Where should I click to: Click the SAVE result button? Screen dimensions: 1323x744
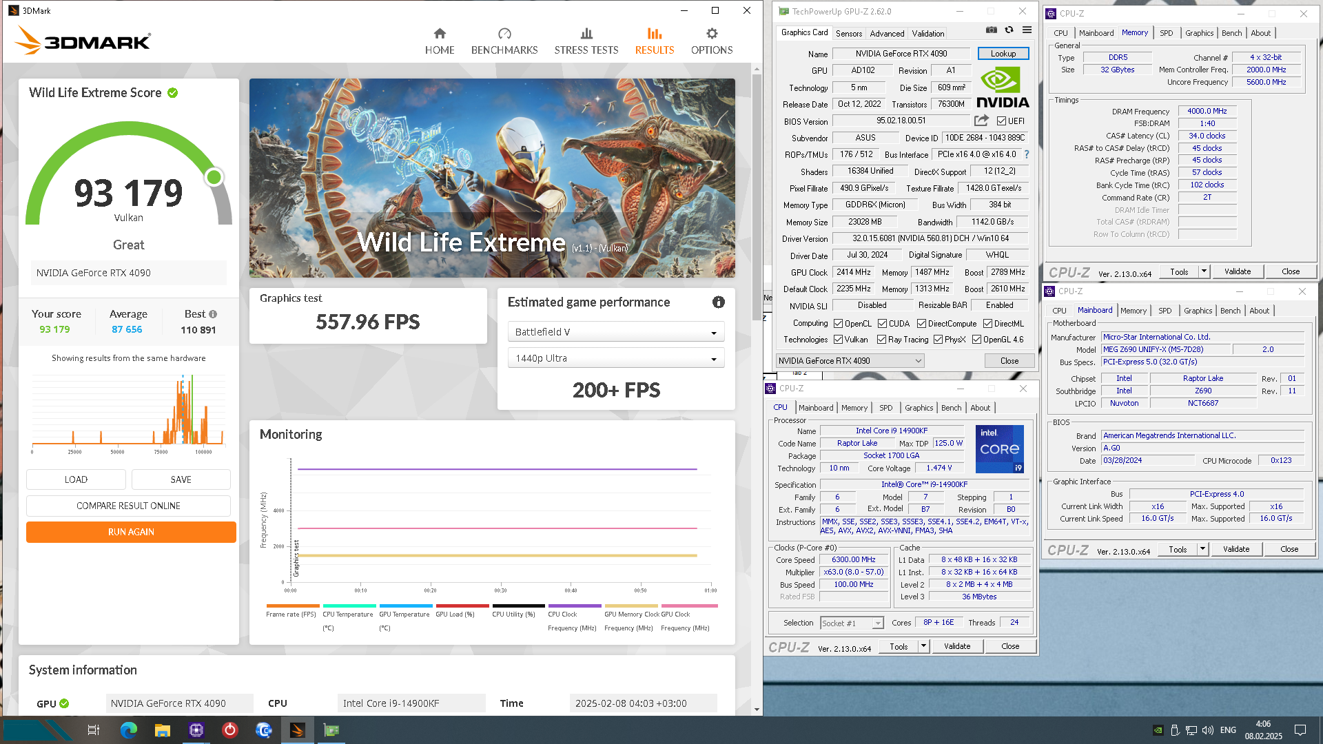click(181, 479)
